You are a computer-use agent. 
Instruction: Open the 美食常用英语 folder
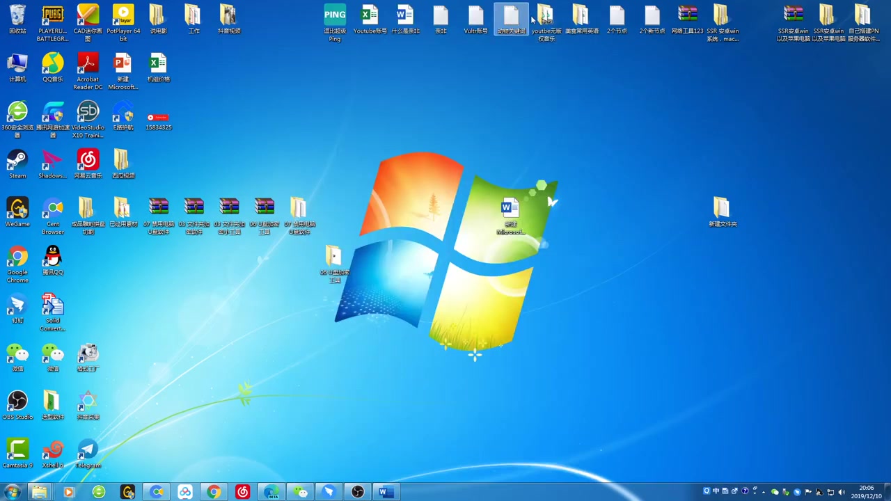click(581, 19)
